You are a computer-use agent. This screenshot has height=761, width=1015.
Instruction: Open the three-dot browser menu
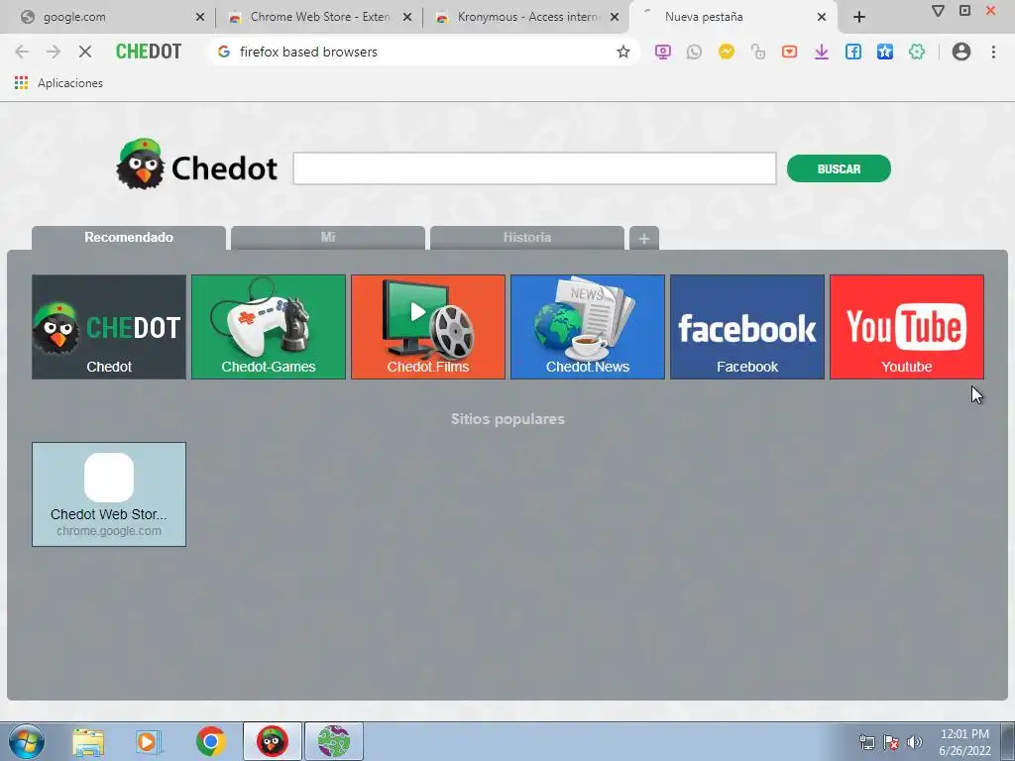[993, 52]
